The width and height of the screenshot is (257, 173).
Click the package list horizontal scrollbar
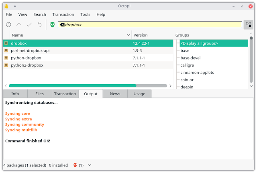point(88,85)
